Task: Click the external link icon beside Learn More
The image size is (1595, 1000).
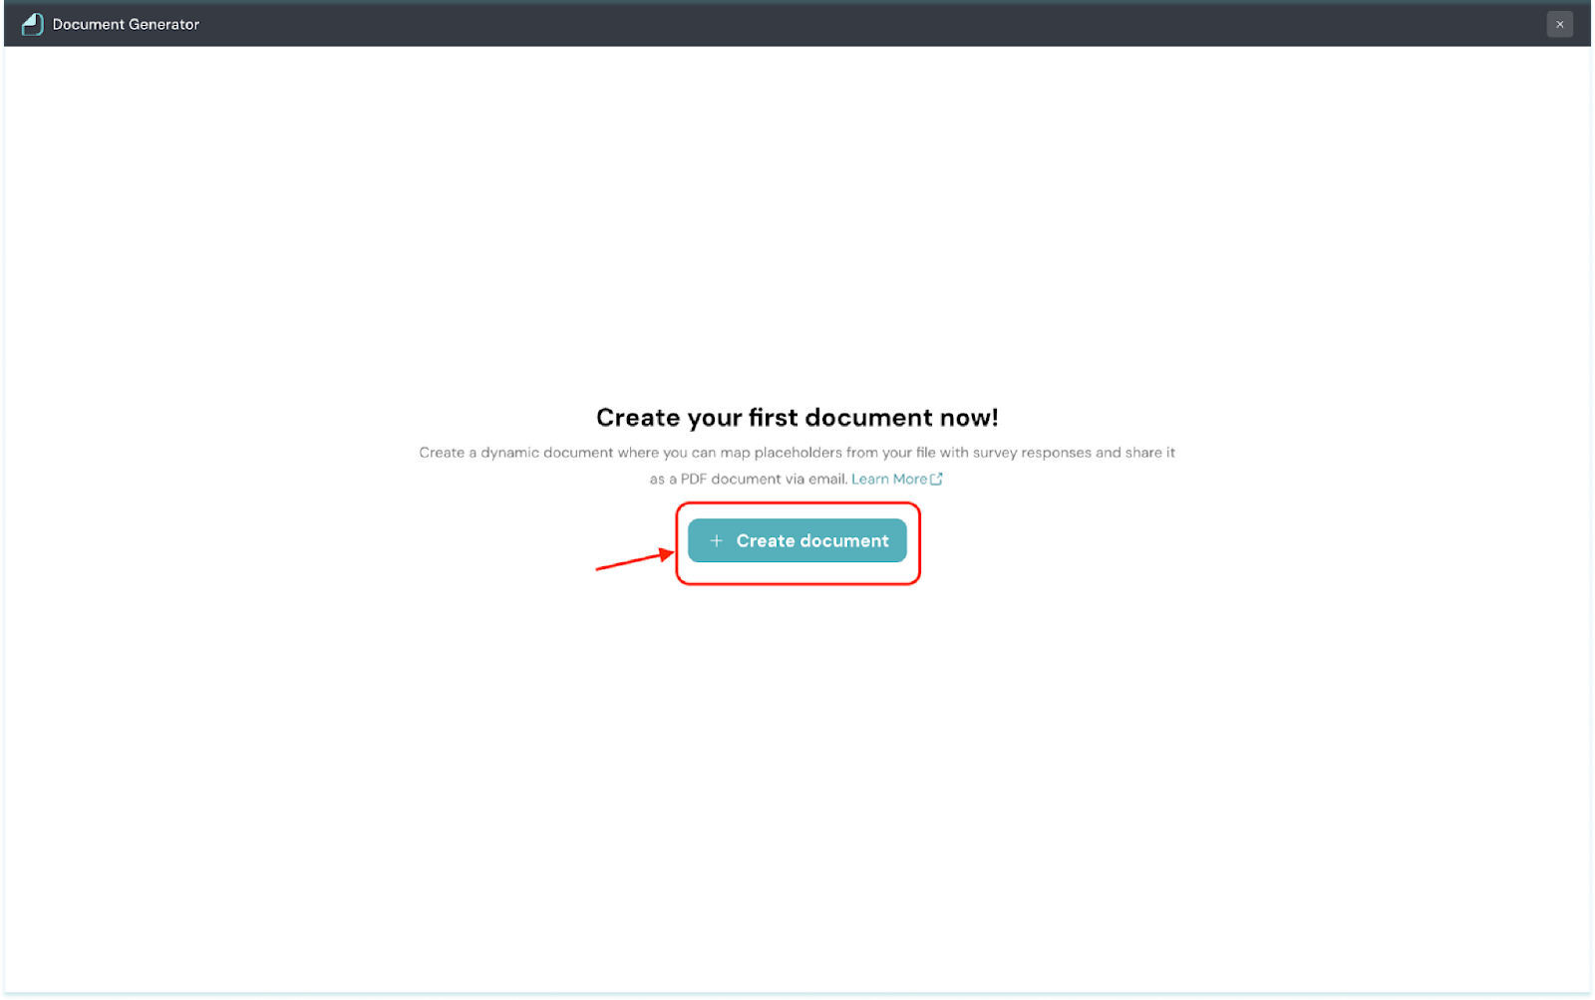Action: (936, 479)
